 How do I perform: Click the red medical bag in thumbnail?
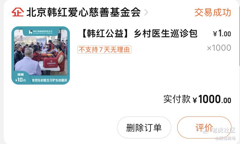click(x=51, y=62)
